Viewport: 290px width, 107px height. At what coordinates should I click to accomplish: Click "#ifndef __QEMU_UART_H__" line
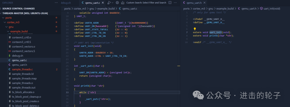pos(209,19)
